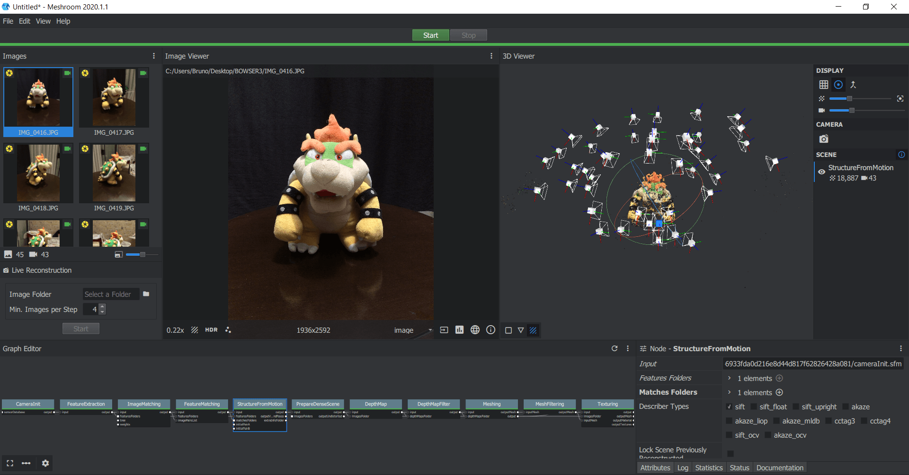Open Graph Editor settings gear

(x=45, y=463)
